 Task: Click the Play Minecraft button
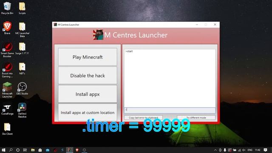coord(88,57)
